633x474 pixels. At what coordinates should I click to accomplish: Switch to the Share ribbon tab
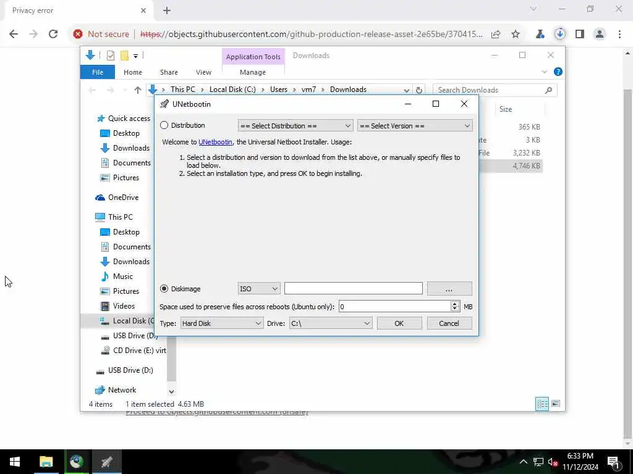(x=169, y=72)
